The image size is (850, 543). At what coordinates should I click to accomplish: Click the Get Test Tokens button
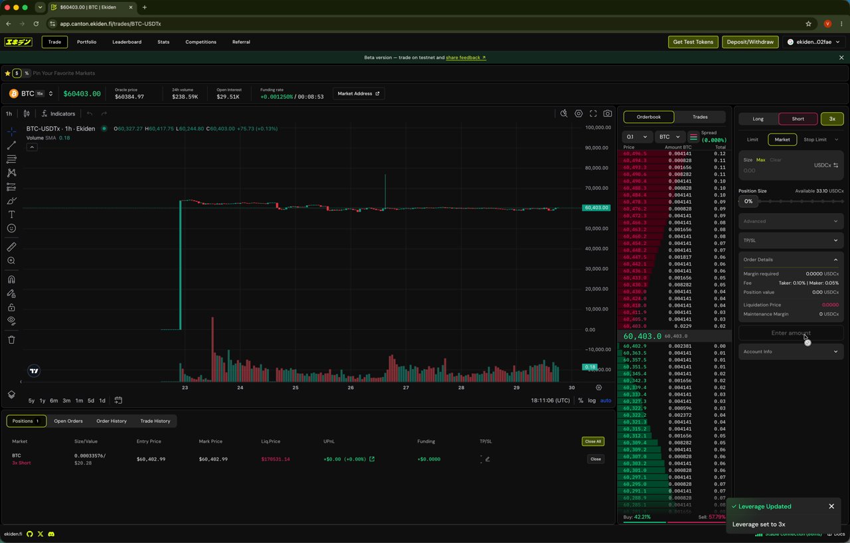click(x=693, y=42)
